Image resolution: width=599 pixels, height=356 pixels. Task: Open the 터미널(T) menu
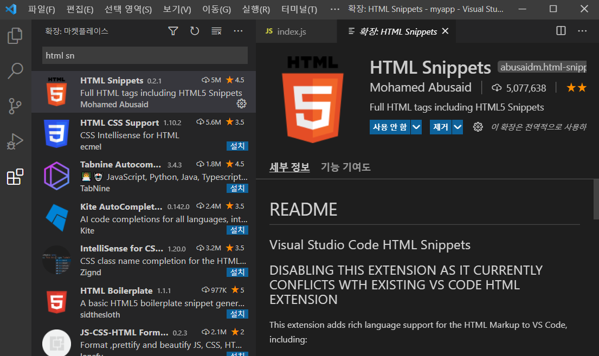pyautogui.click(x=299, y=9)
